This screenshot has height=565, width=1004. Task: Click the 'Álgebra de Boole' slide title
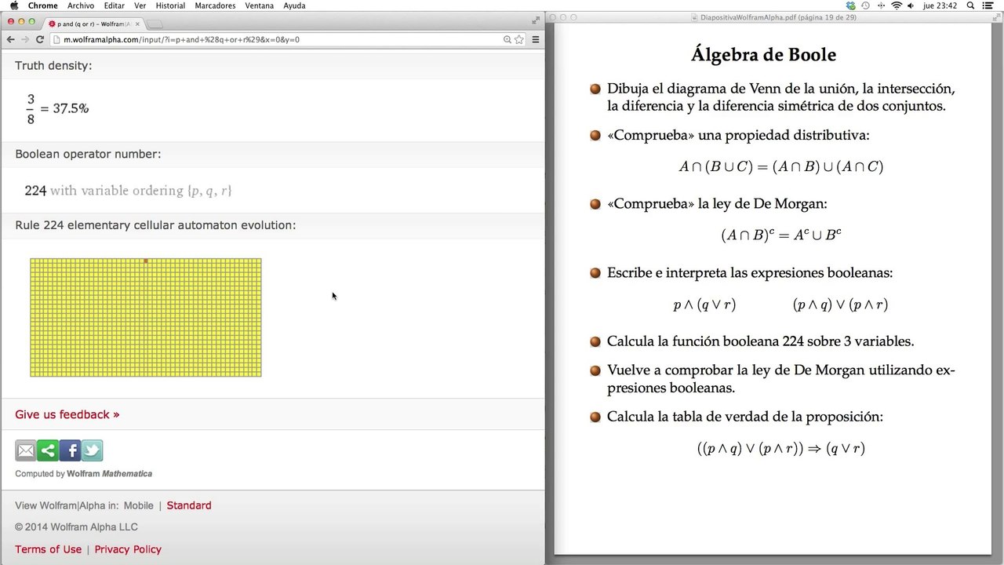click(x=763, y=55)
